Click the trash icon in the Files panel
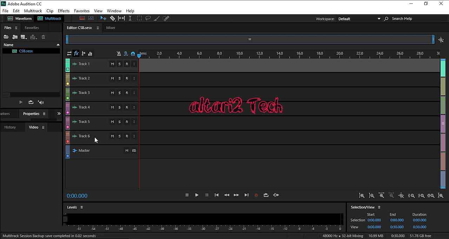This screenshot has width=449, height=239. 43,37
